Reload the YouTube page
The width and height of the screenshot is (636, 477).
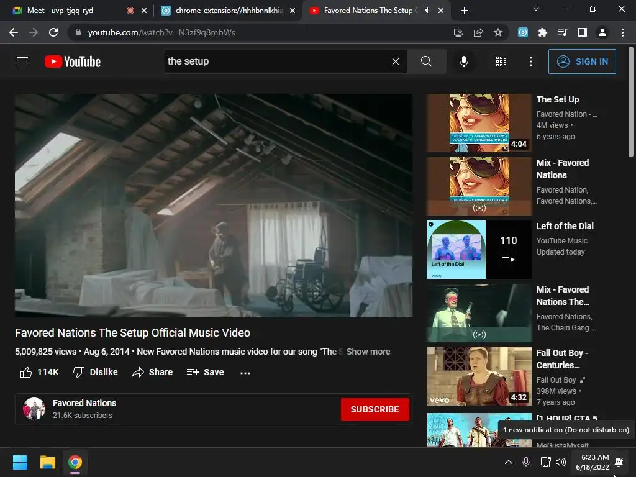(x=53, y=32)
